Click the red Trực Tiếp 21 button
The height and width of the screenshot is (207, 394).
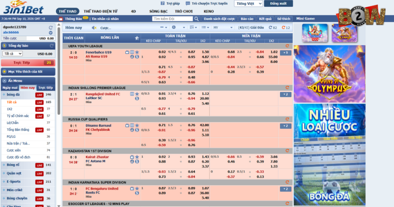28,63
